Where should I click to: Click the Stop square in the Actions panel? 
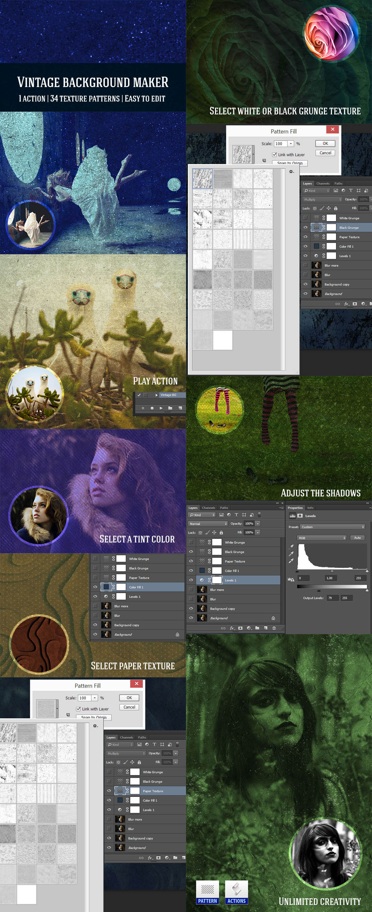tap(142, 408)
